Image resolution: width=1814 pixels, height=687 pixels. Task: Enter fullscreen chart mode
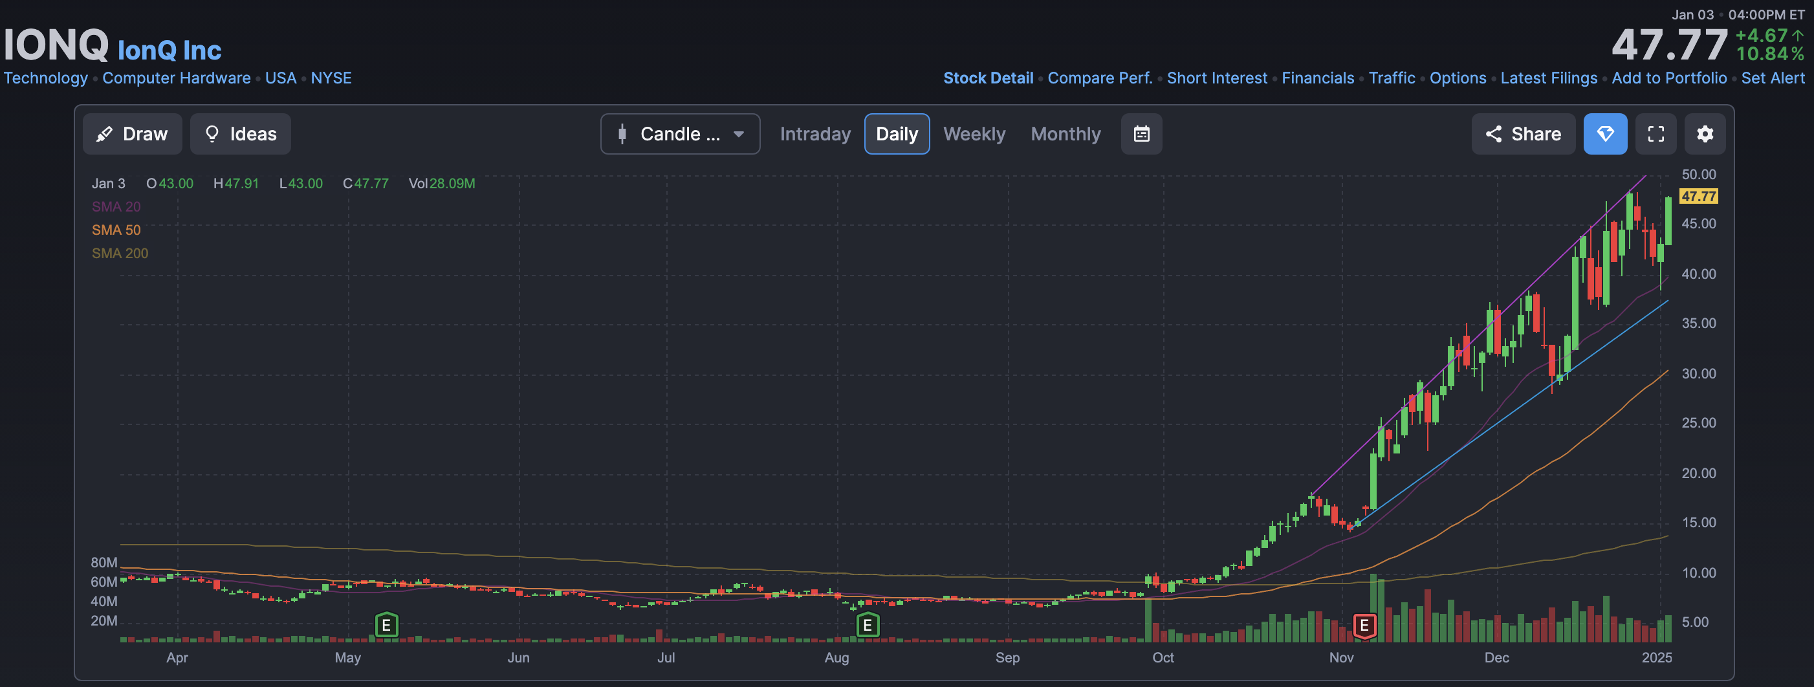tap(1656, 134)
